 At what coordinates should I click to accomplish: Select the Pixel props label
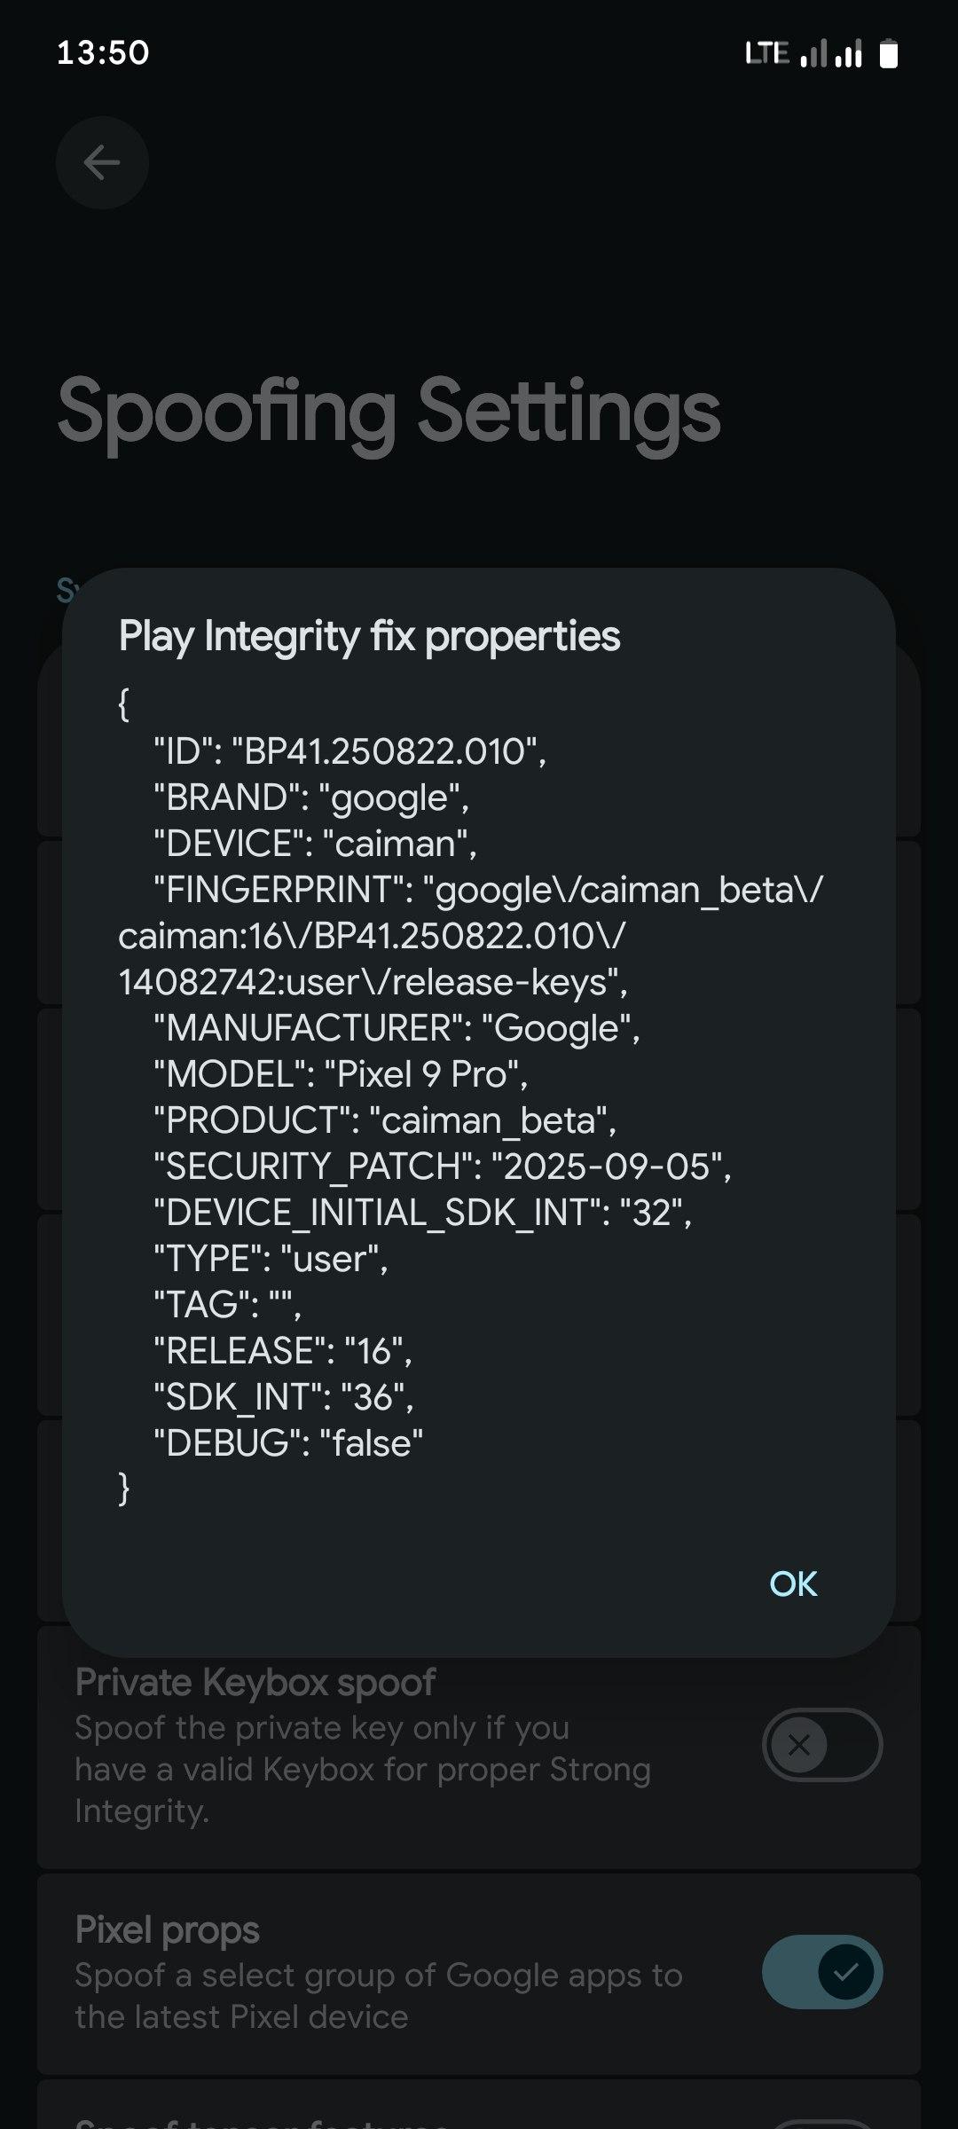pos(168,1929)
